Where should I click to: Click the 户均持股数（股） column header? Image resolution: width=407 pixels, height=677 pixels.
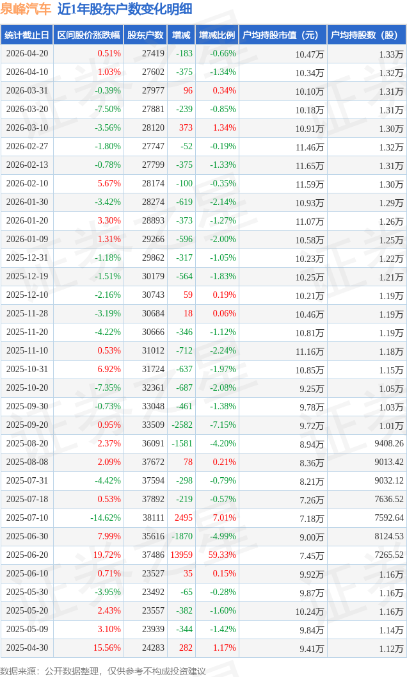click(x=366, y=35)
